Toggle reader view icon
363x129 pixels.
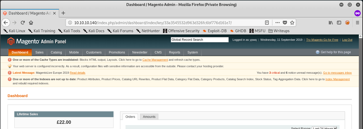coord(267,23)
